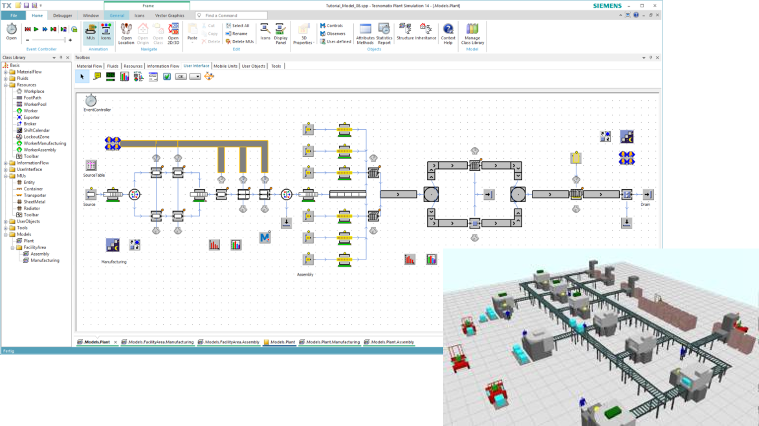Click the Open 2D/3D icon
Screen dimensions: 759x426
click(x=173, y=33)
